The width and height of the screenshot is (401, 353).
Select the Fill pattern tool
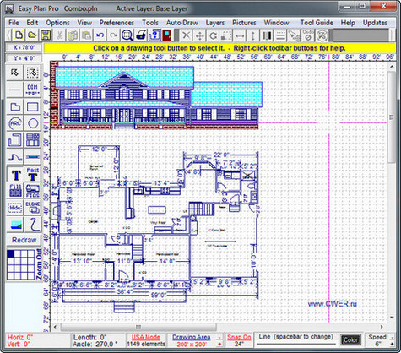coord(15,191)
